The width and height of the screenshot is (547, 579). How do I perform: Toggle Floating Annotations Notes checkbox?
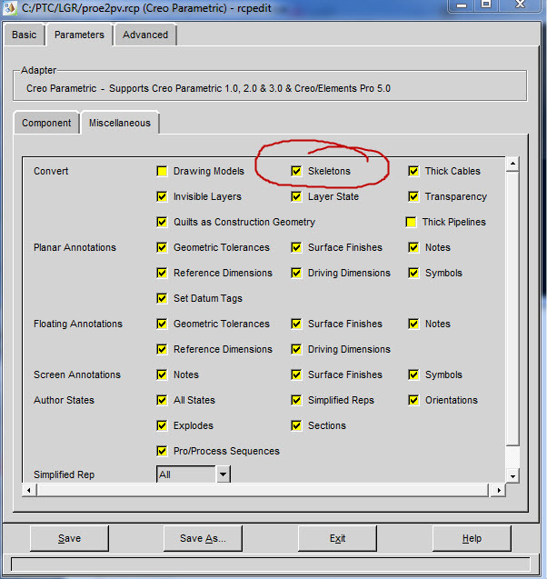pyautogui.click(x=413, y=324)
